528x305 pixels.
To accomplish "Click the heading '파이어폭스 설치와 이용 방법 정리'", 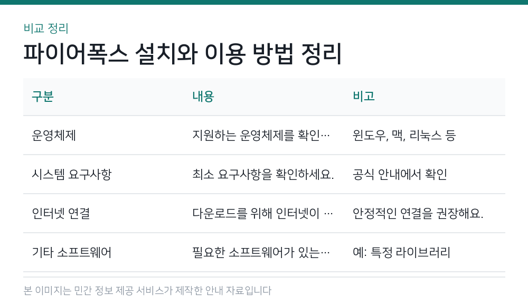I will (x=183, y=54).
